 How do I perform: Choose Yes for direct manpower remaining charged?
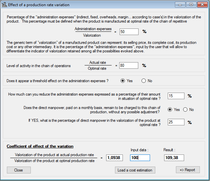[x=170, y=110]
